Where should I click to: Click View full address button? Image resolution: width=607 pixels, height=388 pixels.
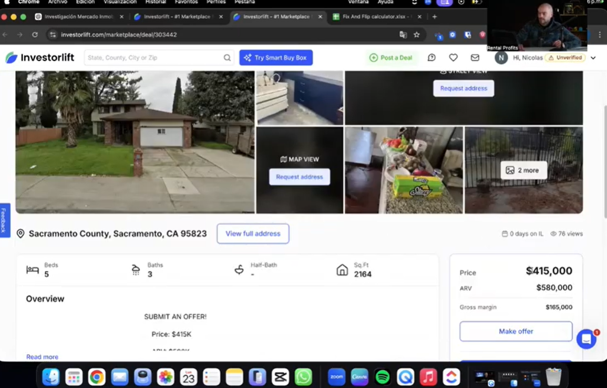pyautogui.click(x=253, y=233)
